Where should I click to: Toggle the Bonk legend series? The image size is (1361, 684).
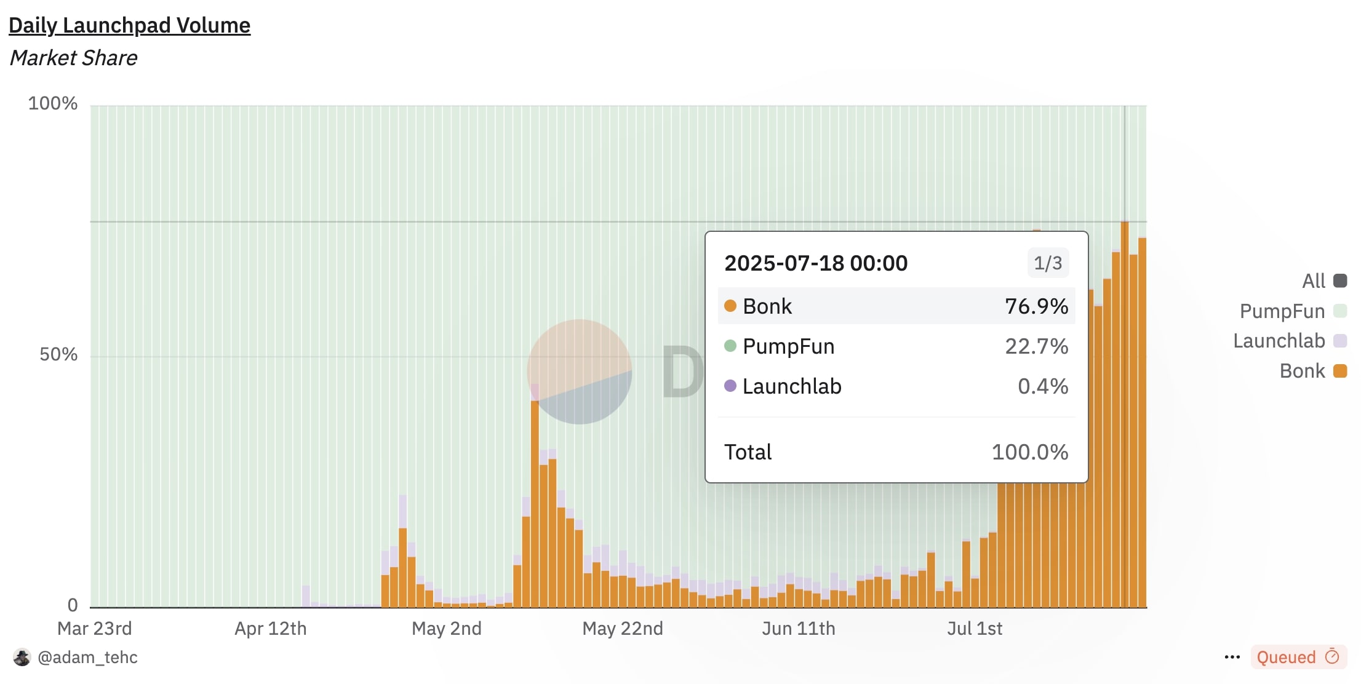tap(1313, 371)
